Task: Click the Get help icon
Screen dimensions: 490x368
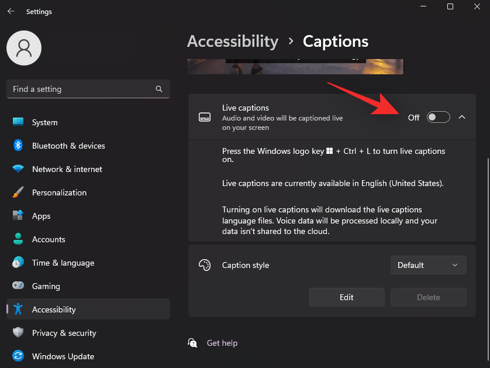Action: (192, 343)
